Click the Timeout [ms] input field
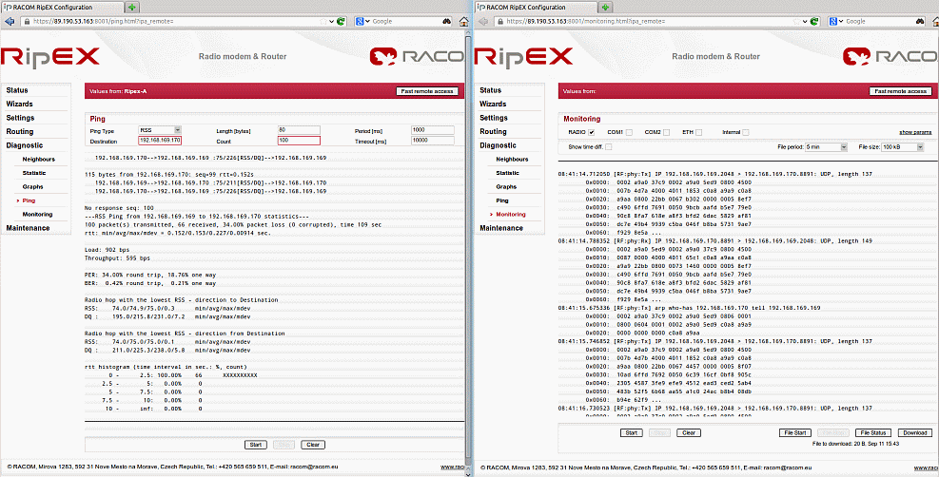Screen dimensions: 939x477 coord(433,141)
